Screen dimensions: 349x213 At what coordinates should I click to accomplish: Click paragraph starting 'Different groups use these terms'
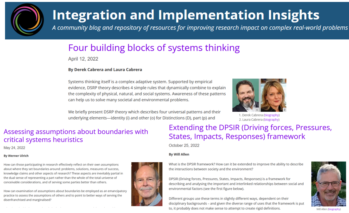[x=237, y=203]
